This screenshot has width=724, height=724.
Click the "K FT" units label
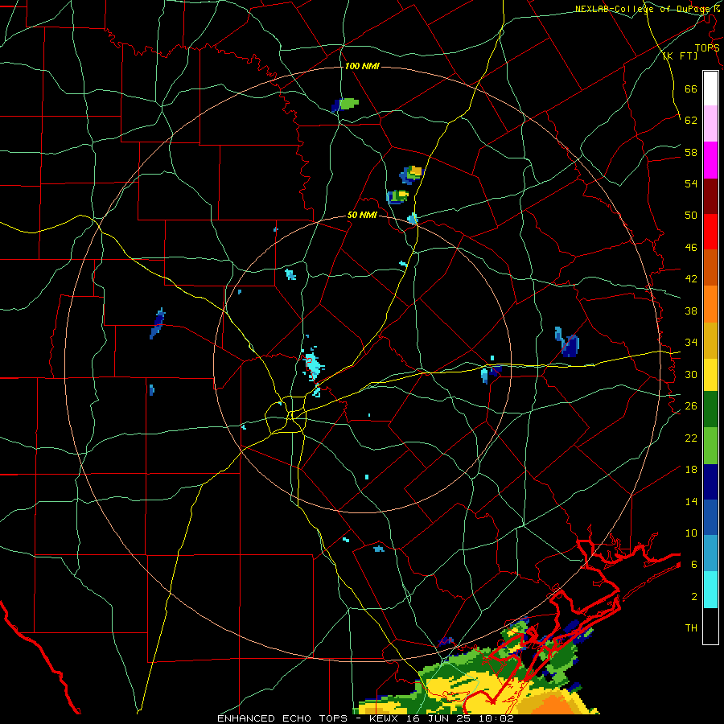[x=680, y=56]
